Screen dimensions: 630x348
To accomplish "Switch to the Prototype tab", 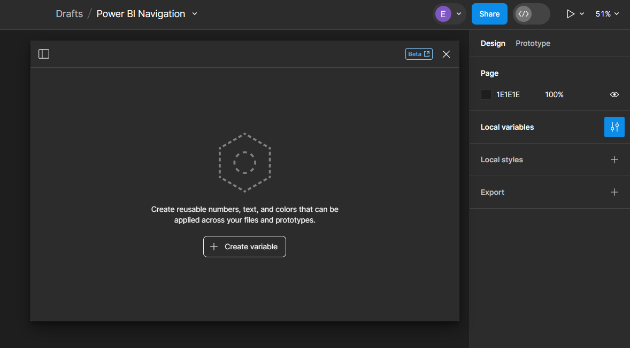I will [x=533, y=43].
